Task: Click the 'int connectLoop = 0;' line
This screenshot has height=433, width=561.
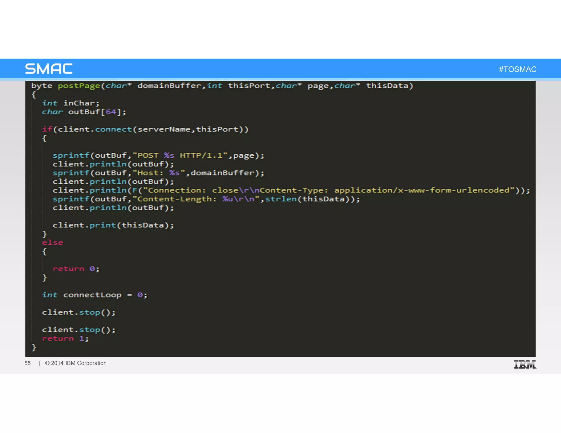Action: [95, 295]
